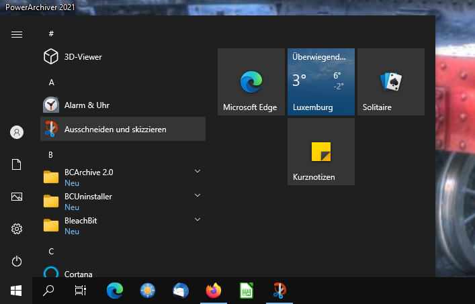The height and width of the screenshot is (304, 475).
Task: Open 3D-Viewer from the app list
Action: tap(123, 56)
